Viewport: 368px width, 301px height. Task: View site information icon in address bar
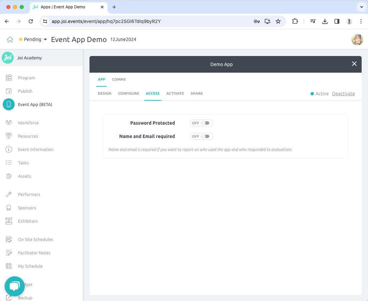point(45,21)
